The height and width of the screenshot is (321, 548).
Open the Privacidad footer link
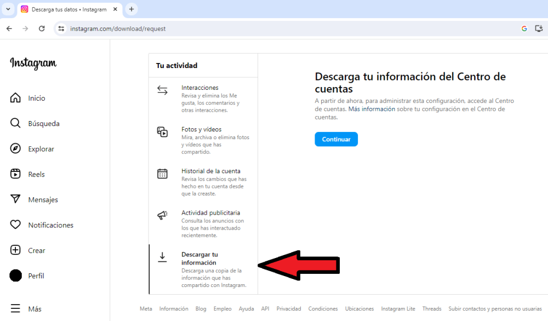point(289,309)
